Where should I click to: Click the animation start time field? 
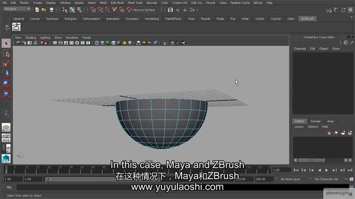pyautogui.click(x=13, y=179)
